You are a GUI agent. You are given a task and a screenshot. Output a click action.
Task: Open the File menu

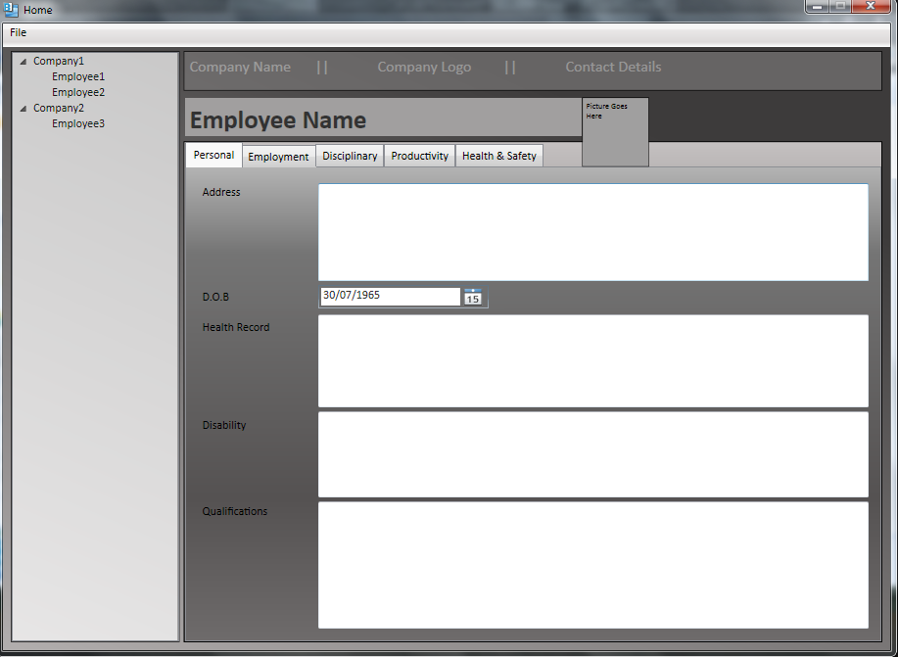tap(19, 33)
